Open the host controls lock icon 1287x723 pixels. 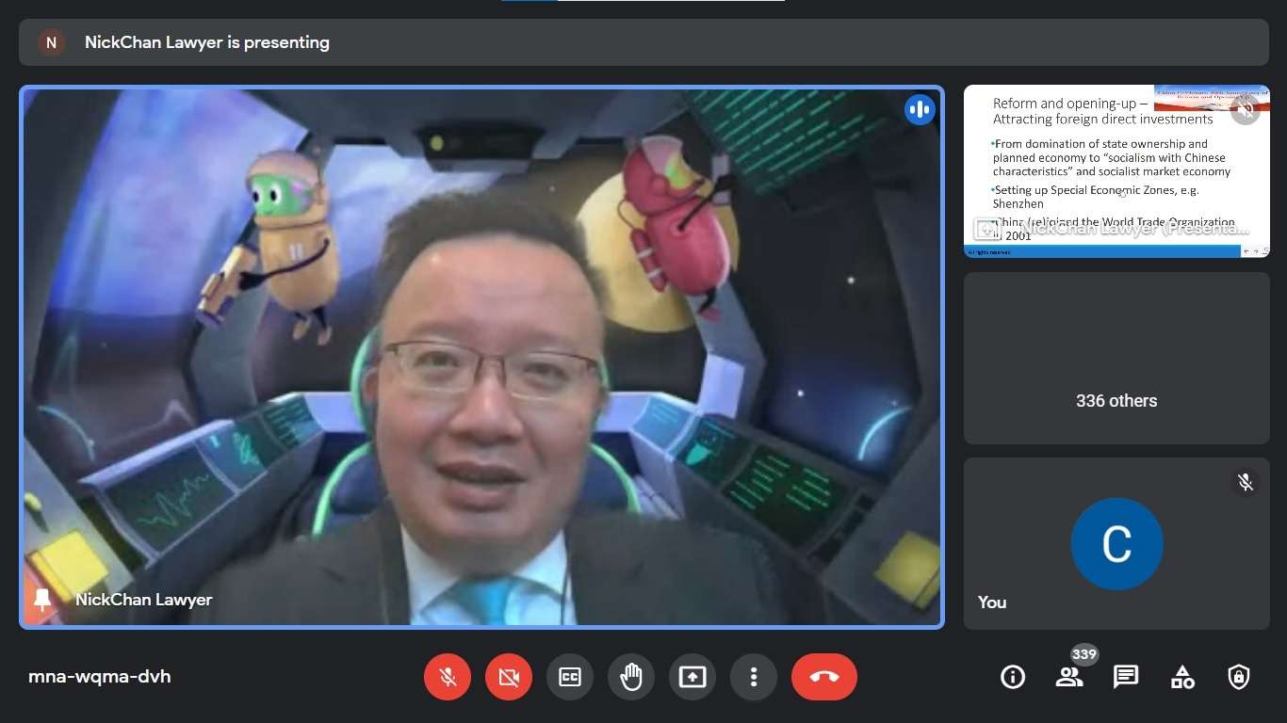(1239, 677)
